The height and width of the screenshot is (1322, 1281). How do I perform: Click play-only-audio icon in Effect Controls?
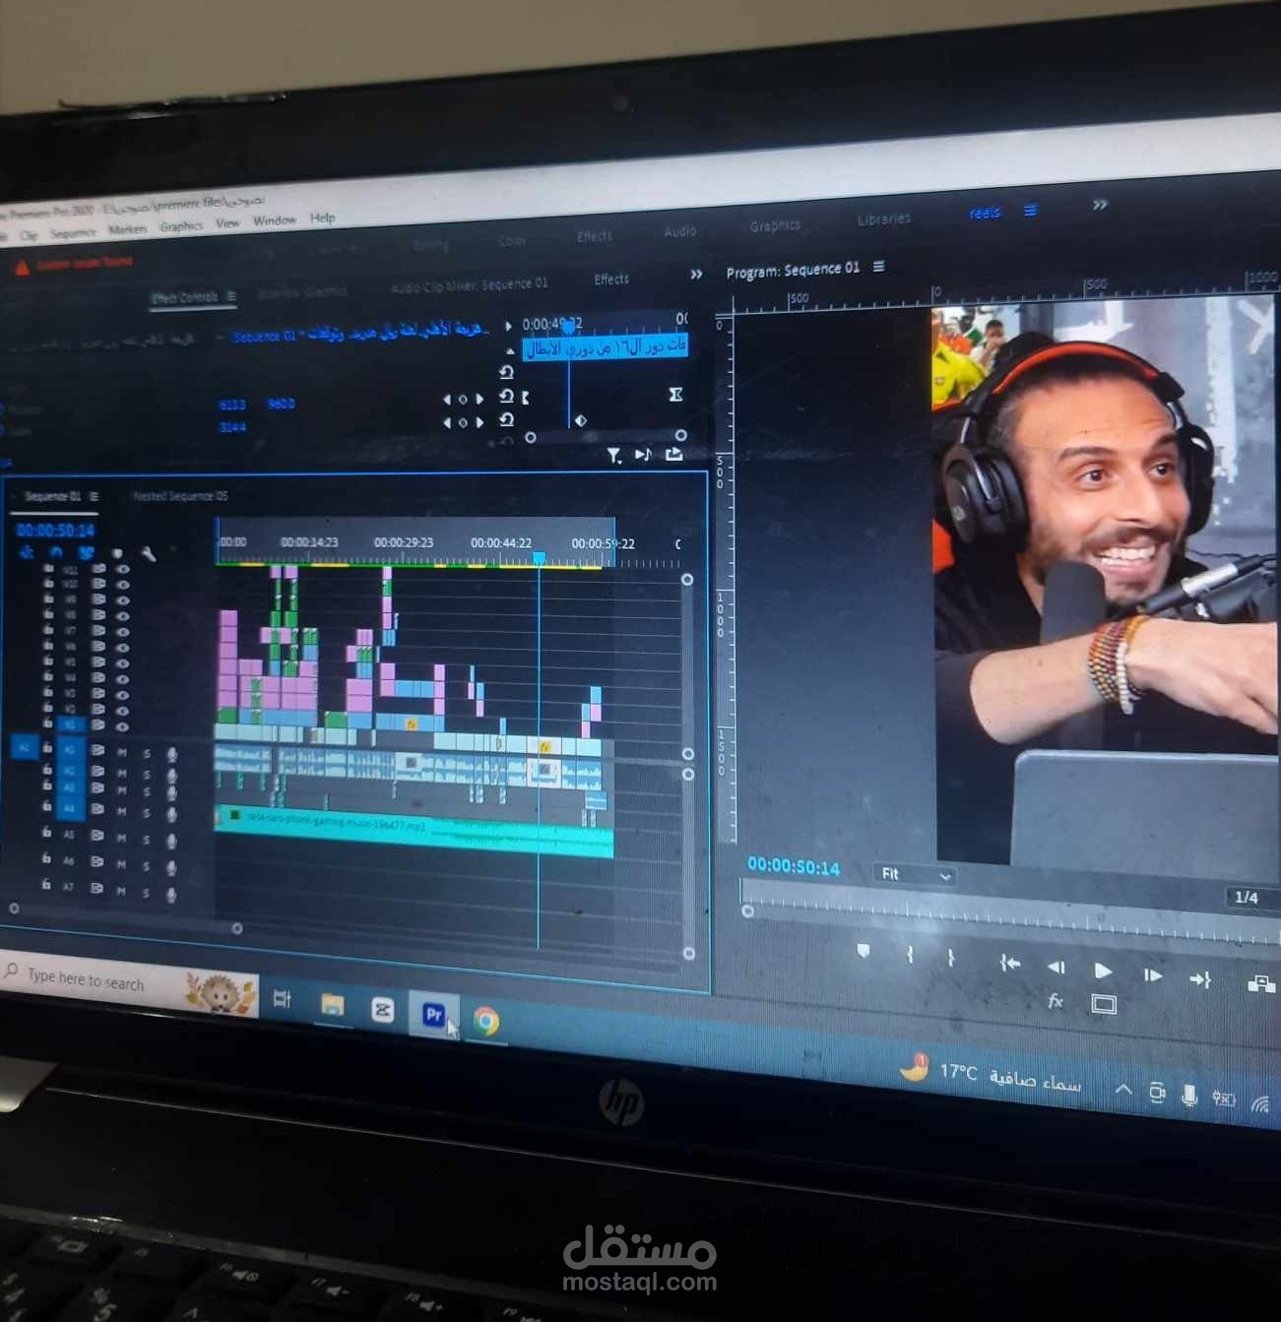tap(643, 455)
